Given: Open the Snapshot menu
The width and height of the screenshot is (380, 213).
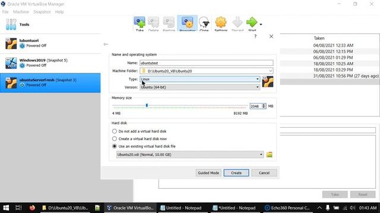Looking at the screenshot, I should 42,12.
